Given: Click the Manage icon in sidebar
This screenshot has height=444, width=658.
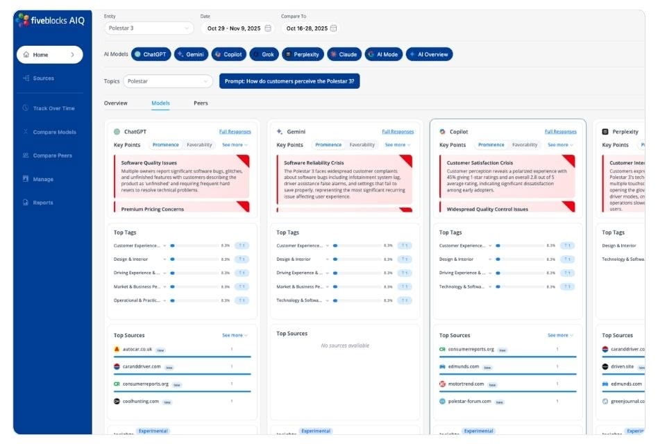Looking at the screenshot, I should pyautogui.click(x=26, y=179).
